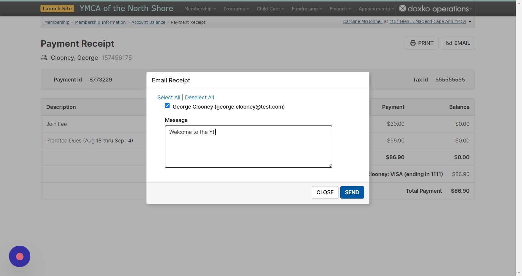Click the members icon beside Clooney, George
The image size is (522, 276).
point(44,57)
